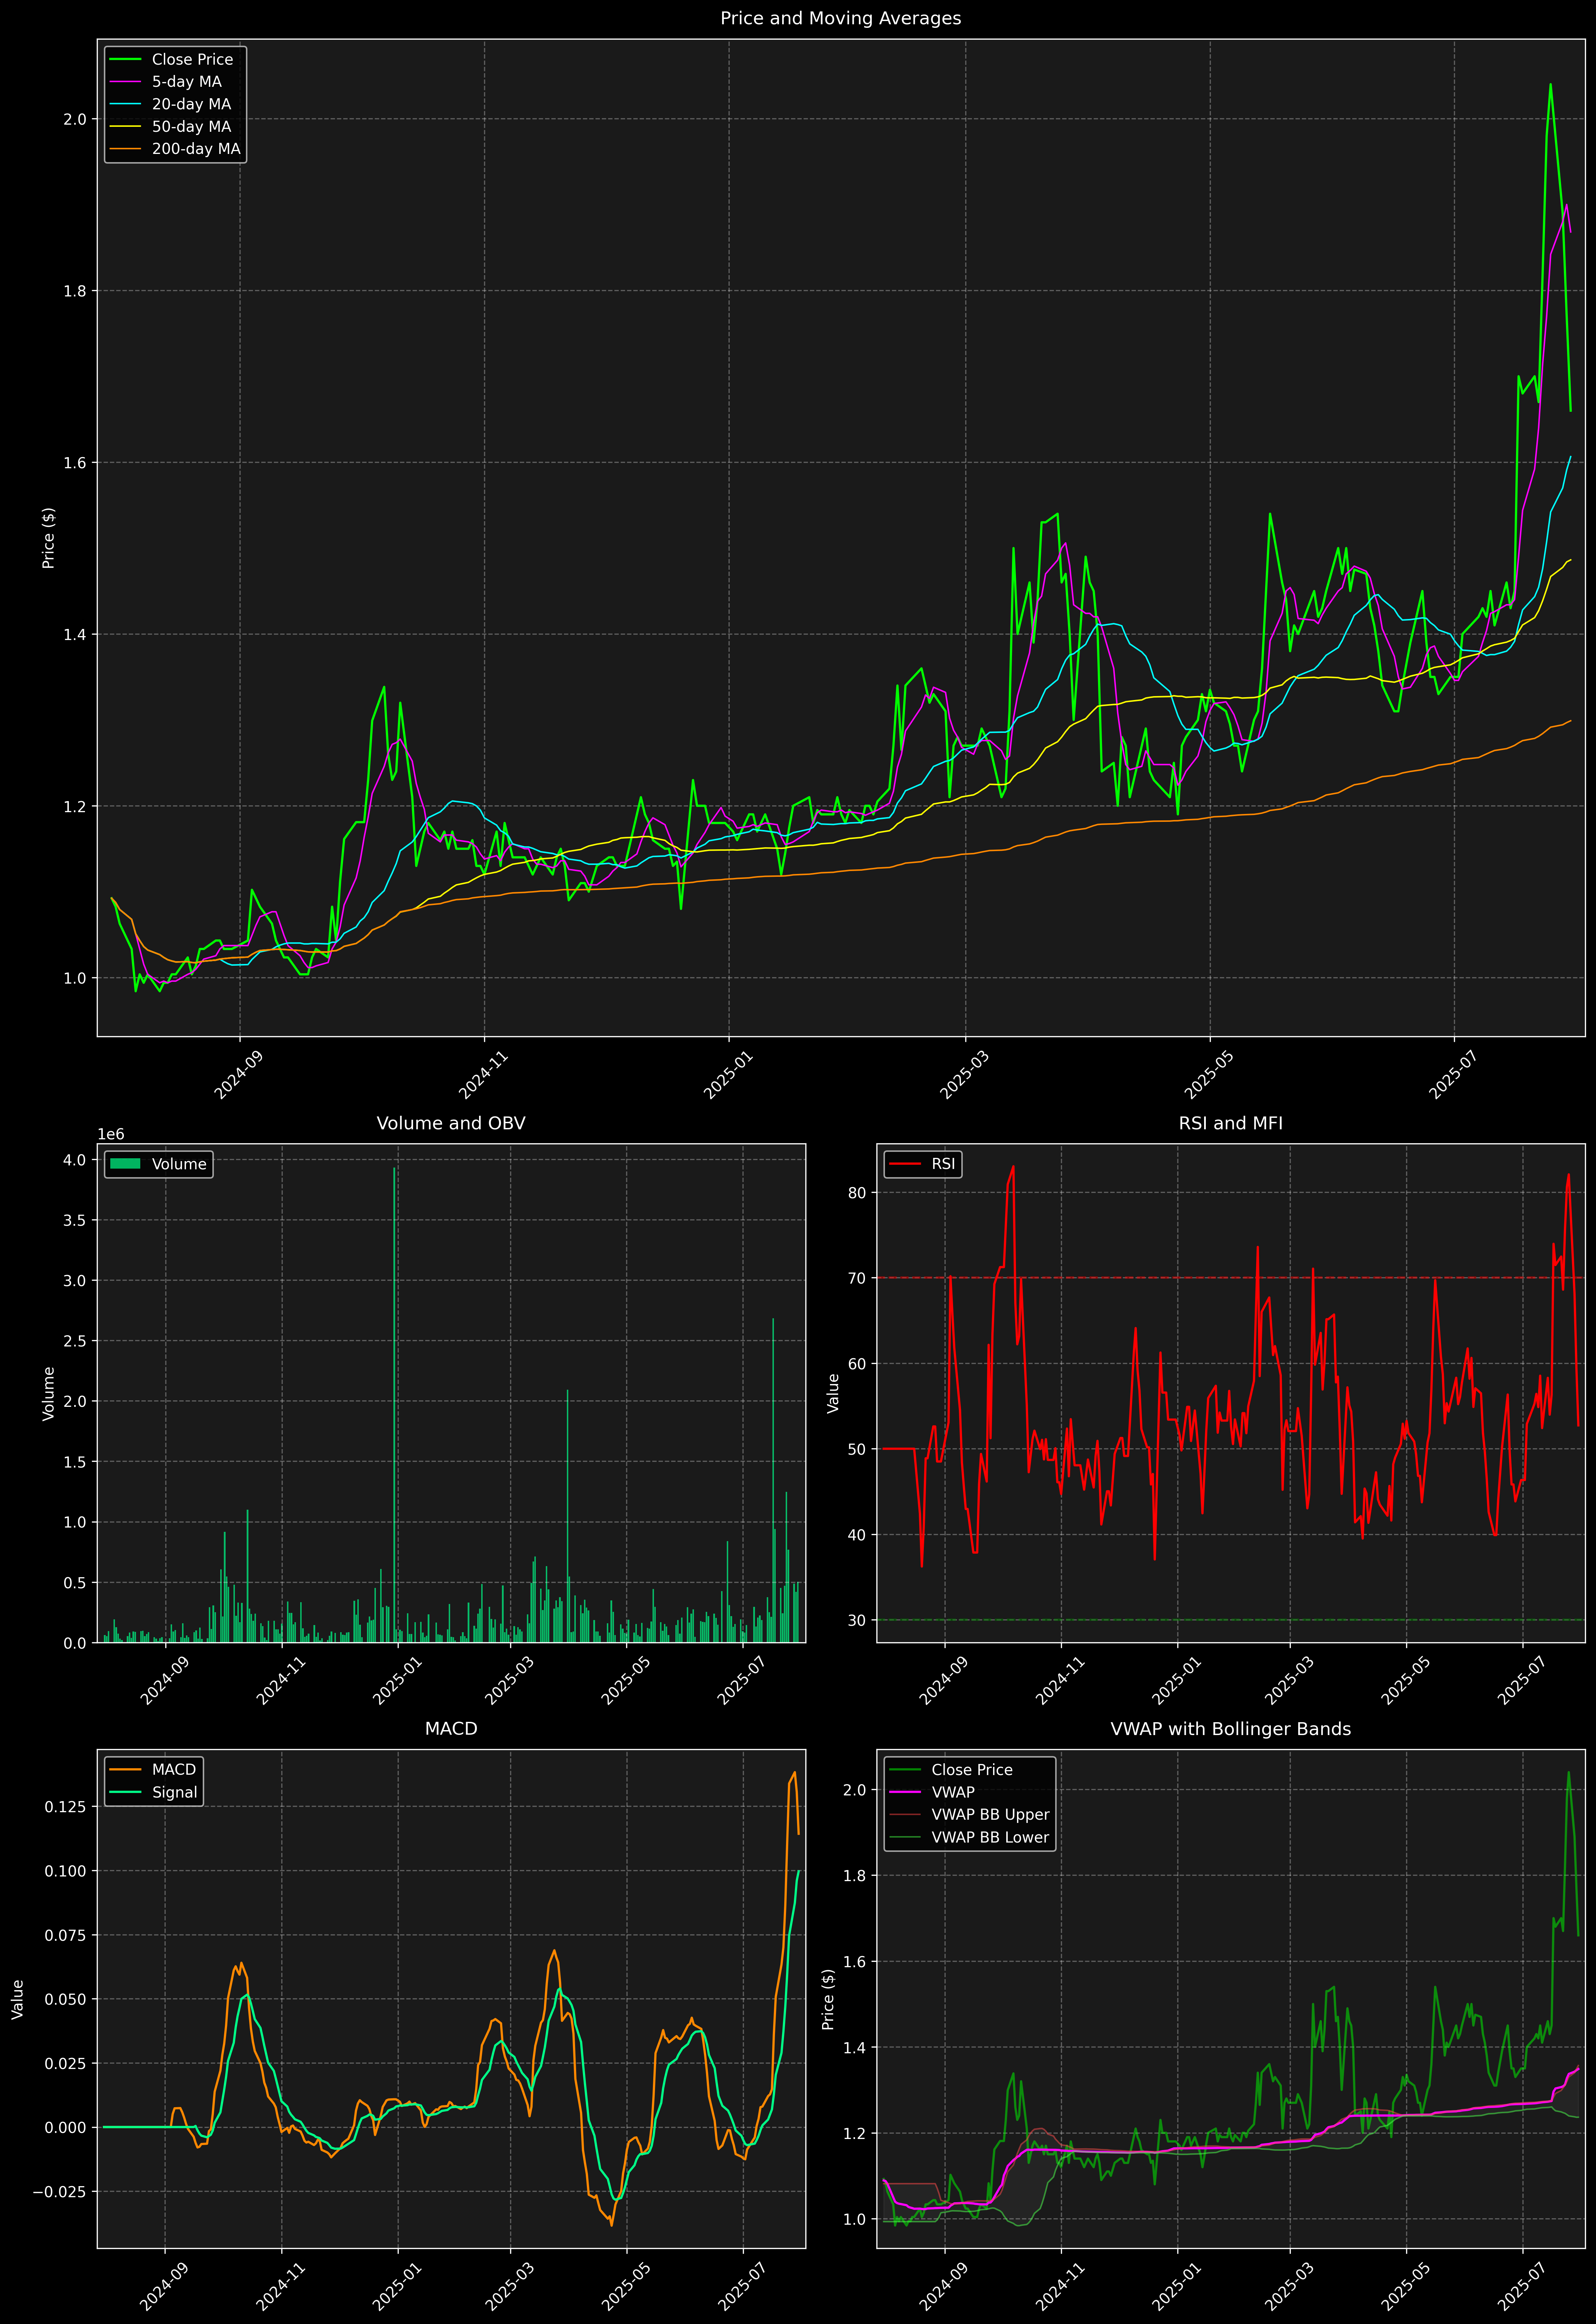
Task: Click the 1.8 tick on top price chart
Action: [x=75, y=291]
